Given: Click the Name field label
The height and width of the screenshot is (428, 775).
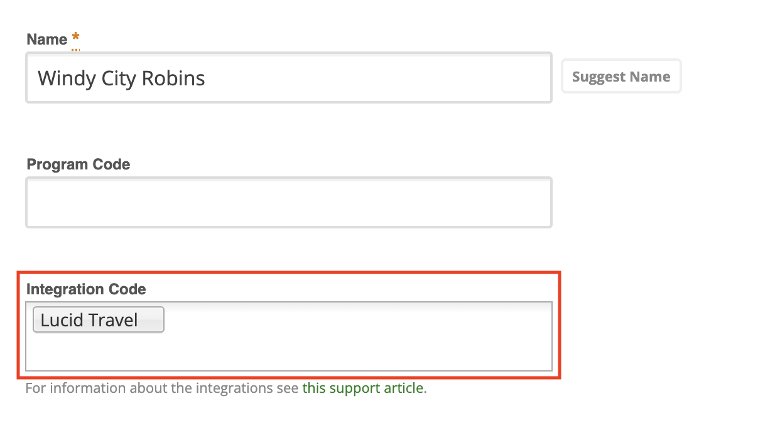Looking at the screenshot, I should (x=47, y=39).
